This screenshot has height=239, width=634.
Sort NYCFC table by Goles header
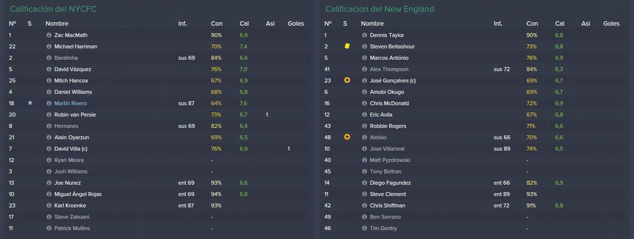295,24
